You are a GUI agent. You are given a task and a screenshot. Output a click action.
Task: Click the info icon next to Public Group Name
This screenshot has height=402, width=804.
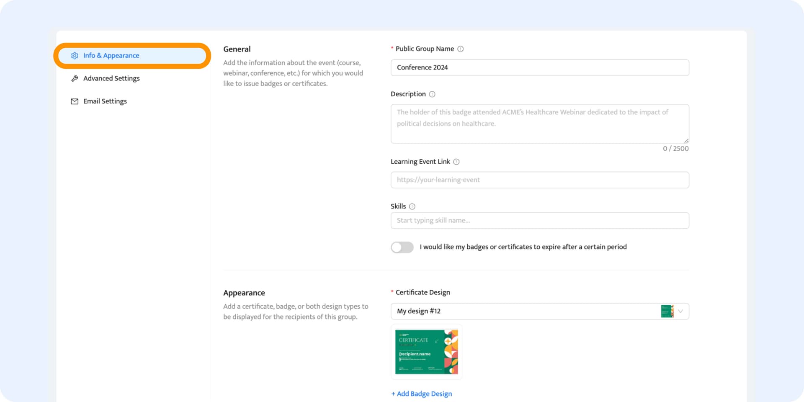tap(461, 49)
